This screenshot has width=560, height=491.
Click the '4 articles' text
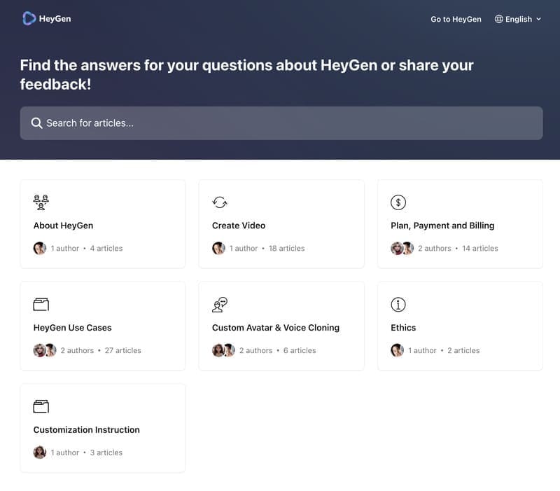tap(106, 249)
